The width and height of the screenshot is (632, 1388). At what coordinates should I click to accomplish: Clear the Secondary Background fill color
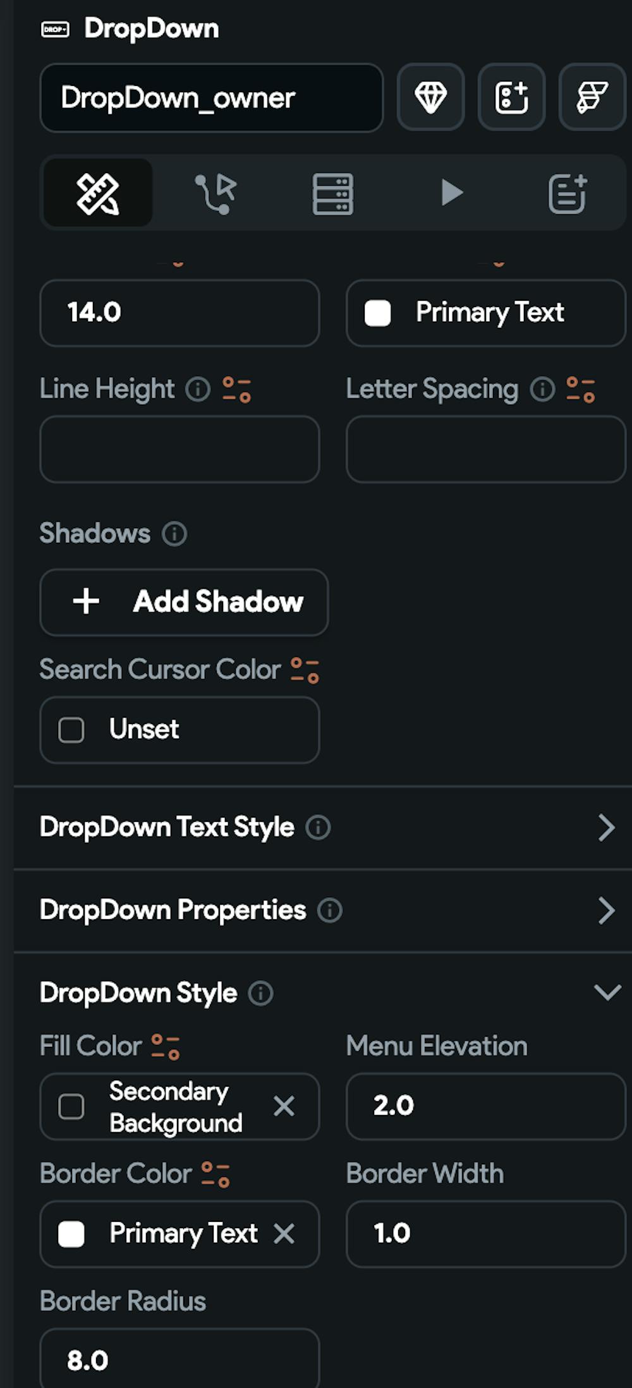coord(284,1106)
